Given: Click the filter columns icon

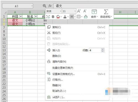Looking at the screenshot, I should coord(49,97).
